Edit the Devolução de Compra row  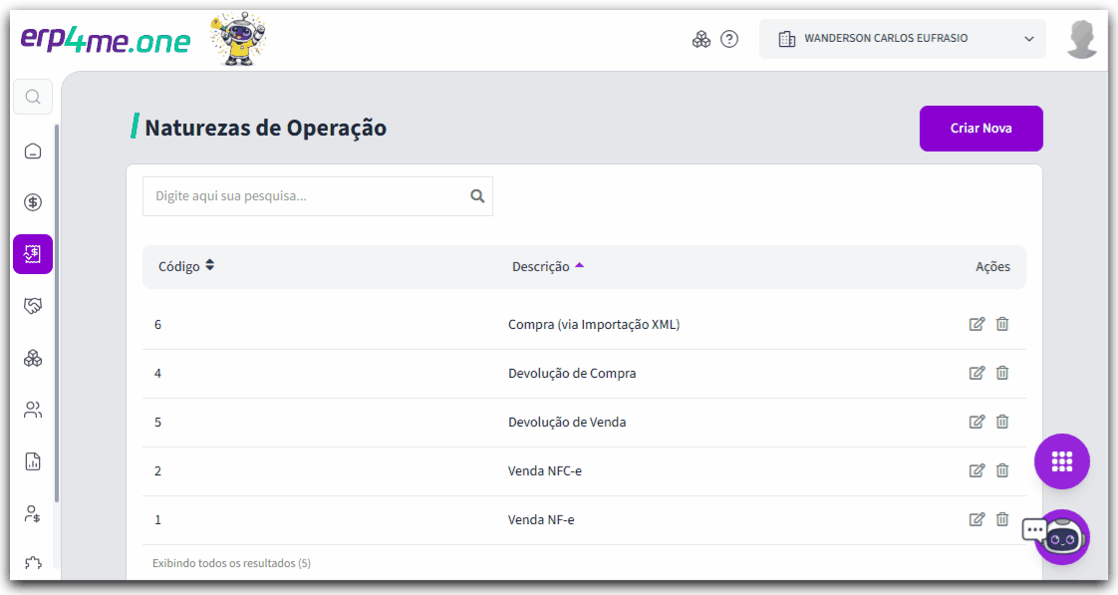pyautogui.click(x=977, y=373)
